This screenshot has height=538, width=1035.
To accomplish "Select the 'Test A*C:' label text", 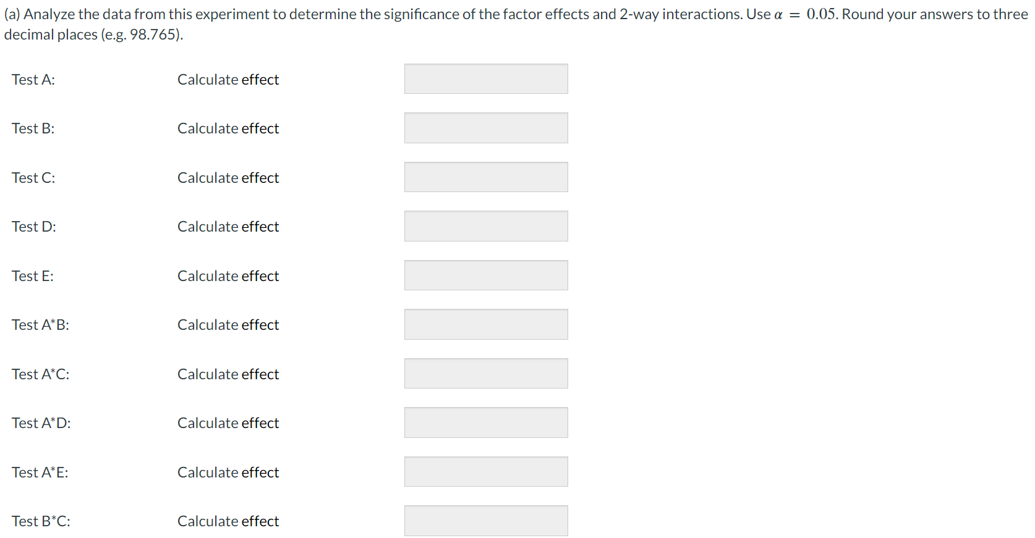I will point(41,374).
